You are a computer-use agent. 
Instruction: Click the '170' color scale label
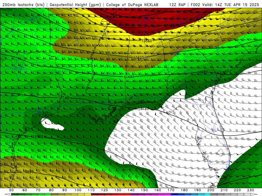tap(171, 190)
